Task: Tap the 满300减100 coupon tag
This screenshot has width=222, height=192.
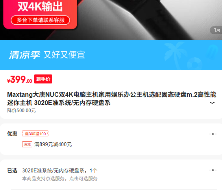Action: click(35, 134)
